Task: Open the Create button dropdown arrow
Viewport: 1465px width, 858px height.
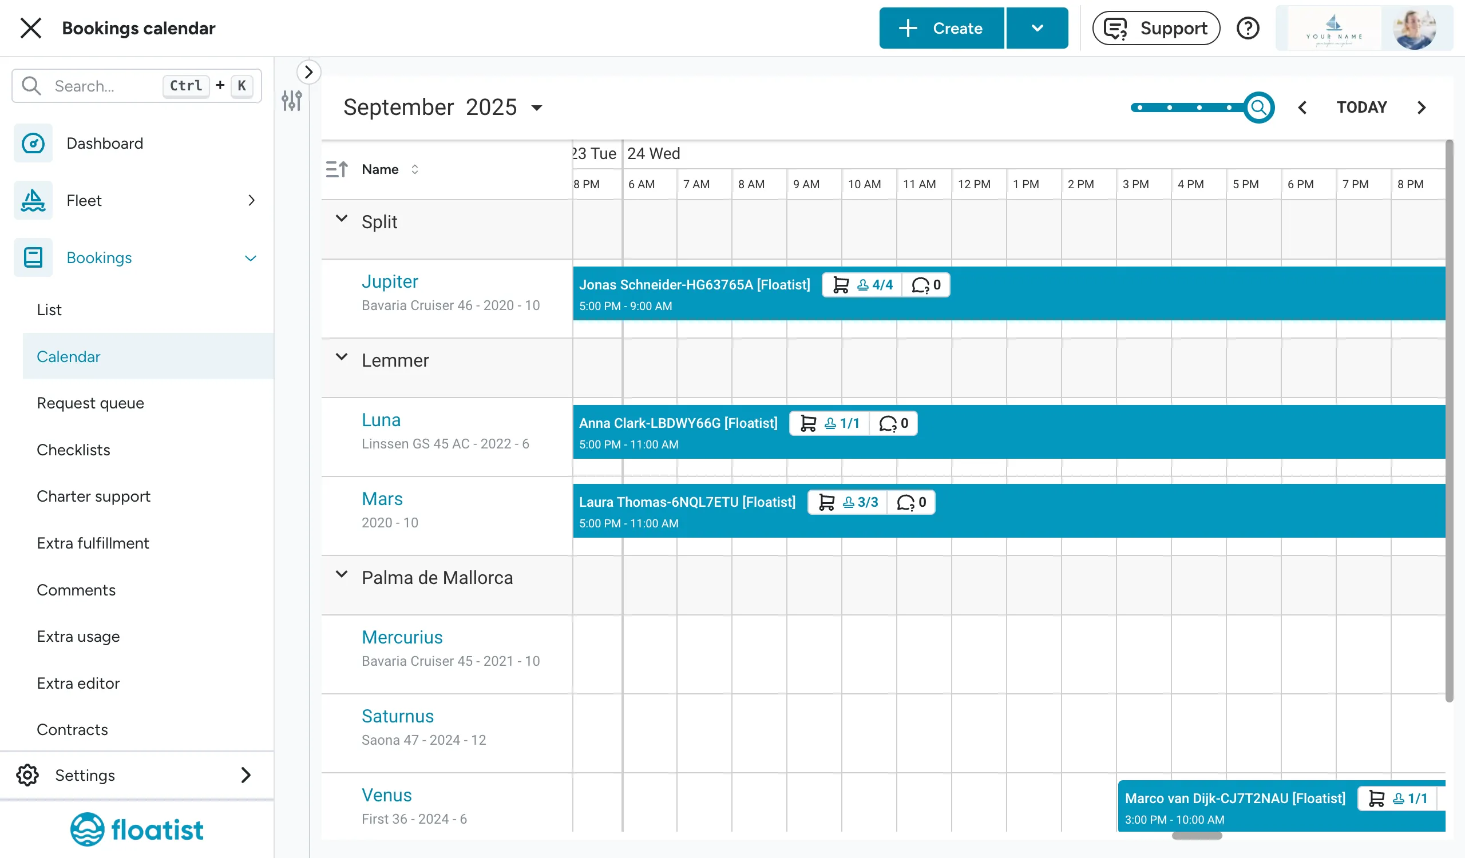Action: click(1037, 28)
